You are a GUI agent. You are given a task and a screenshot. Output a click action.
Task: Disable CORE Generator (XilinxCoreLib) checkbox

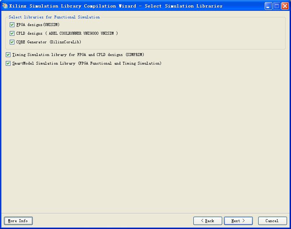(x=12, y=42)
